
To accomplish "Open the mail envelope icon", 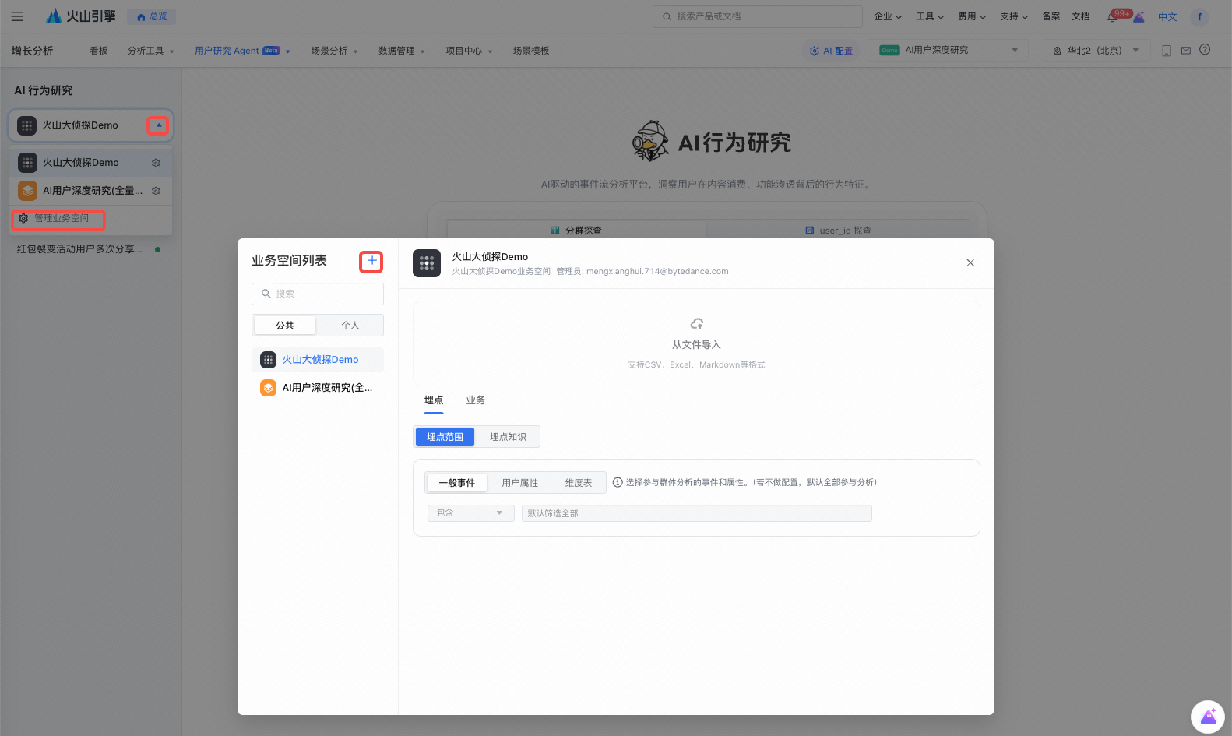I will (x=1186, y=51).
